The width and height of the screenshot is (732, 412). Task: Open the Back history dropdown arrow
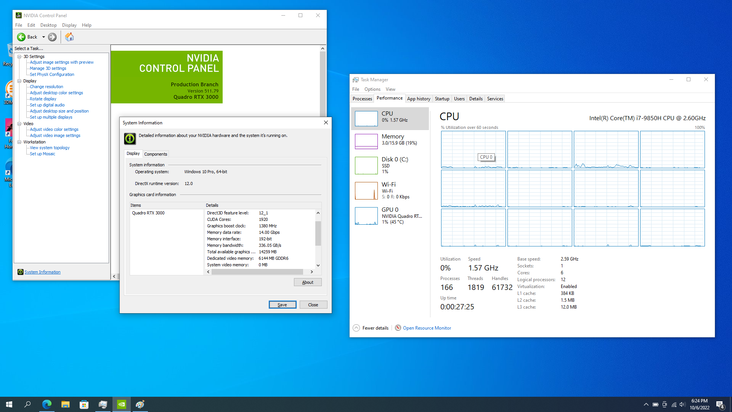click(43, 37)
